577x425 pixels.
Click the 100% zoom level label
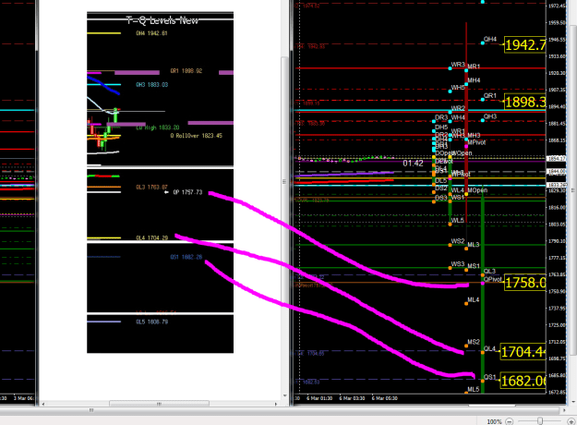494,421
